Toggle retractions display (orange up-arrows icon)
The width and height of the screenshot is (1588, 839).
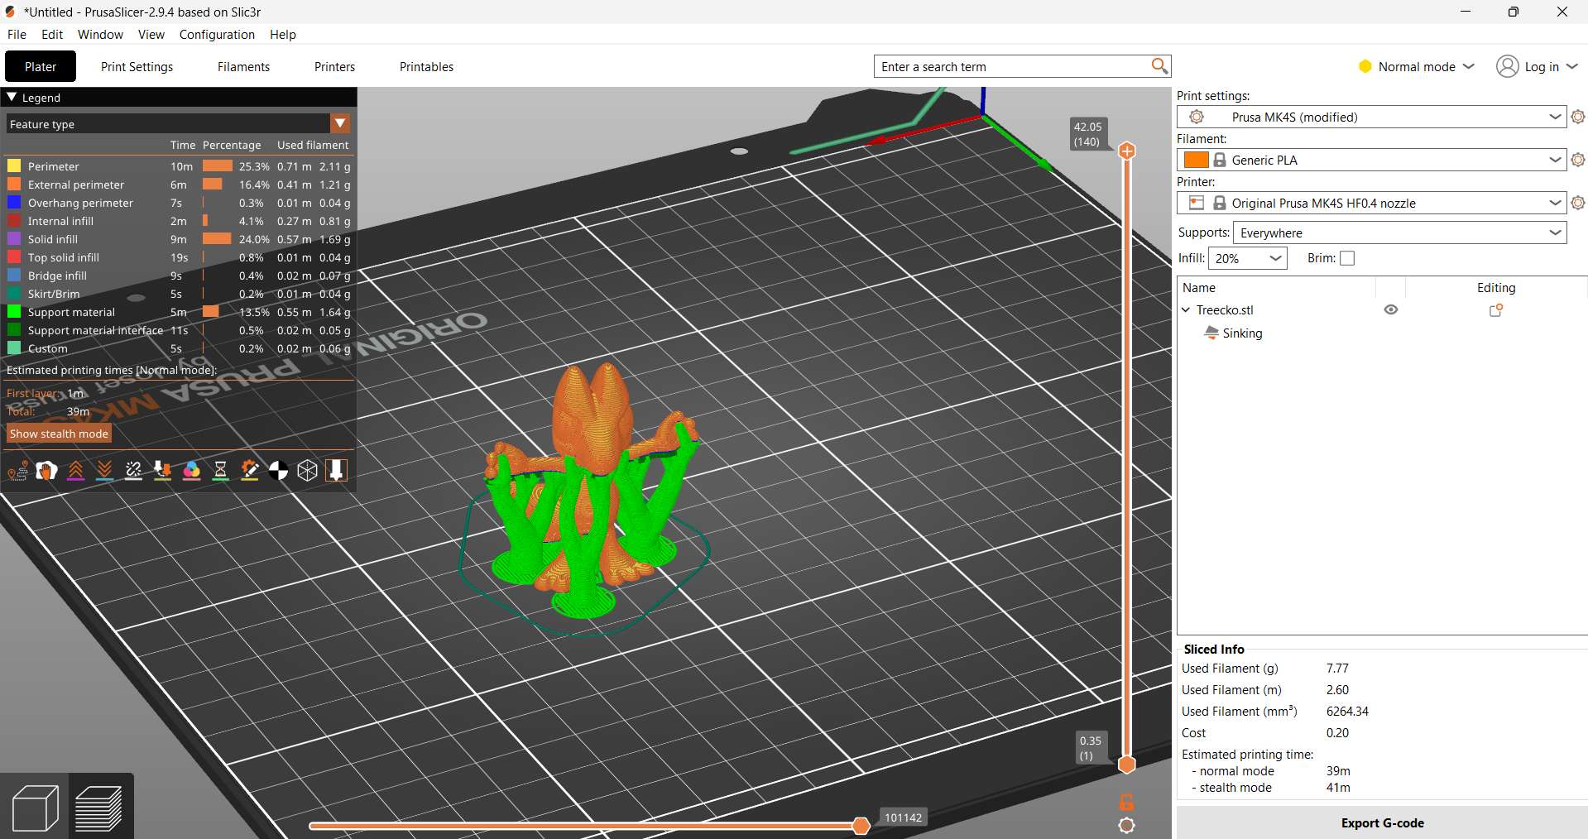click(76, 470)
